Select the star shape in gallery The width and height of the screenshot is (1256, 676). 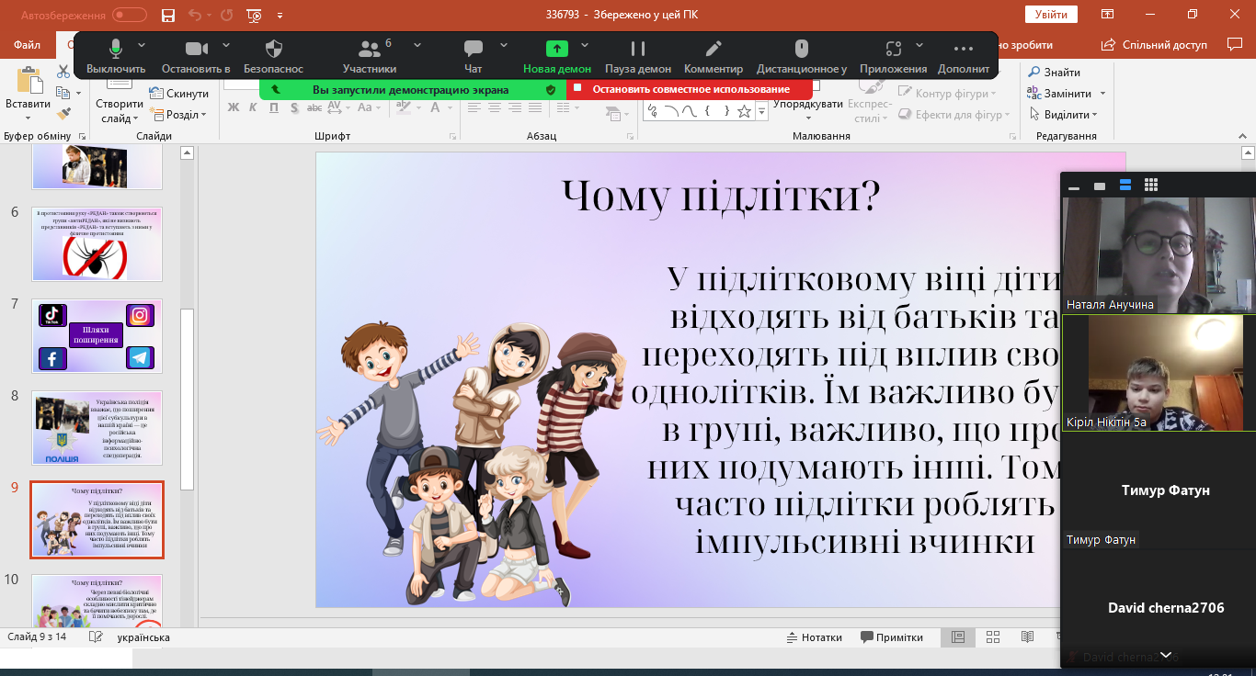[x=745, y=111]
